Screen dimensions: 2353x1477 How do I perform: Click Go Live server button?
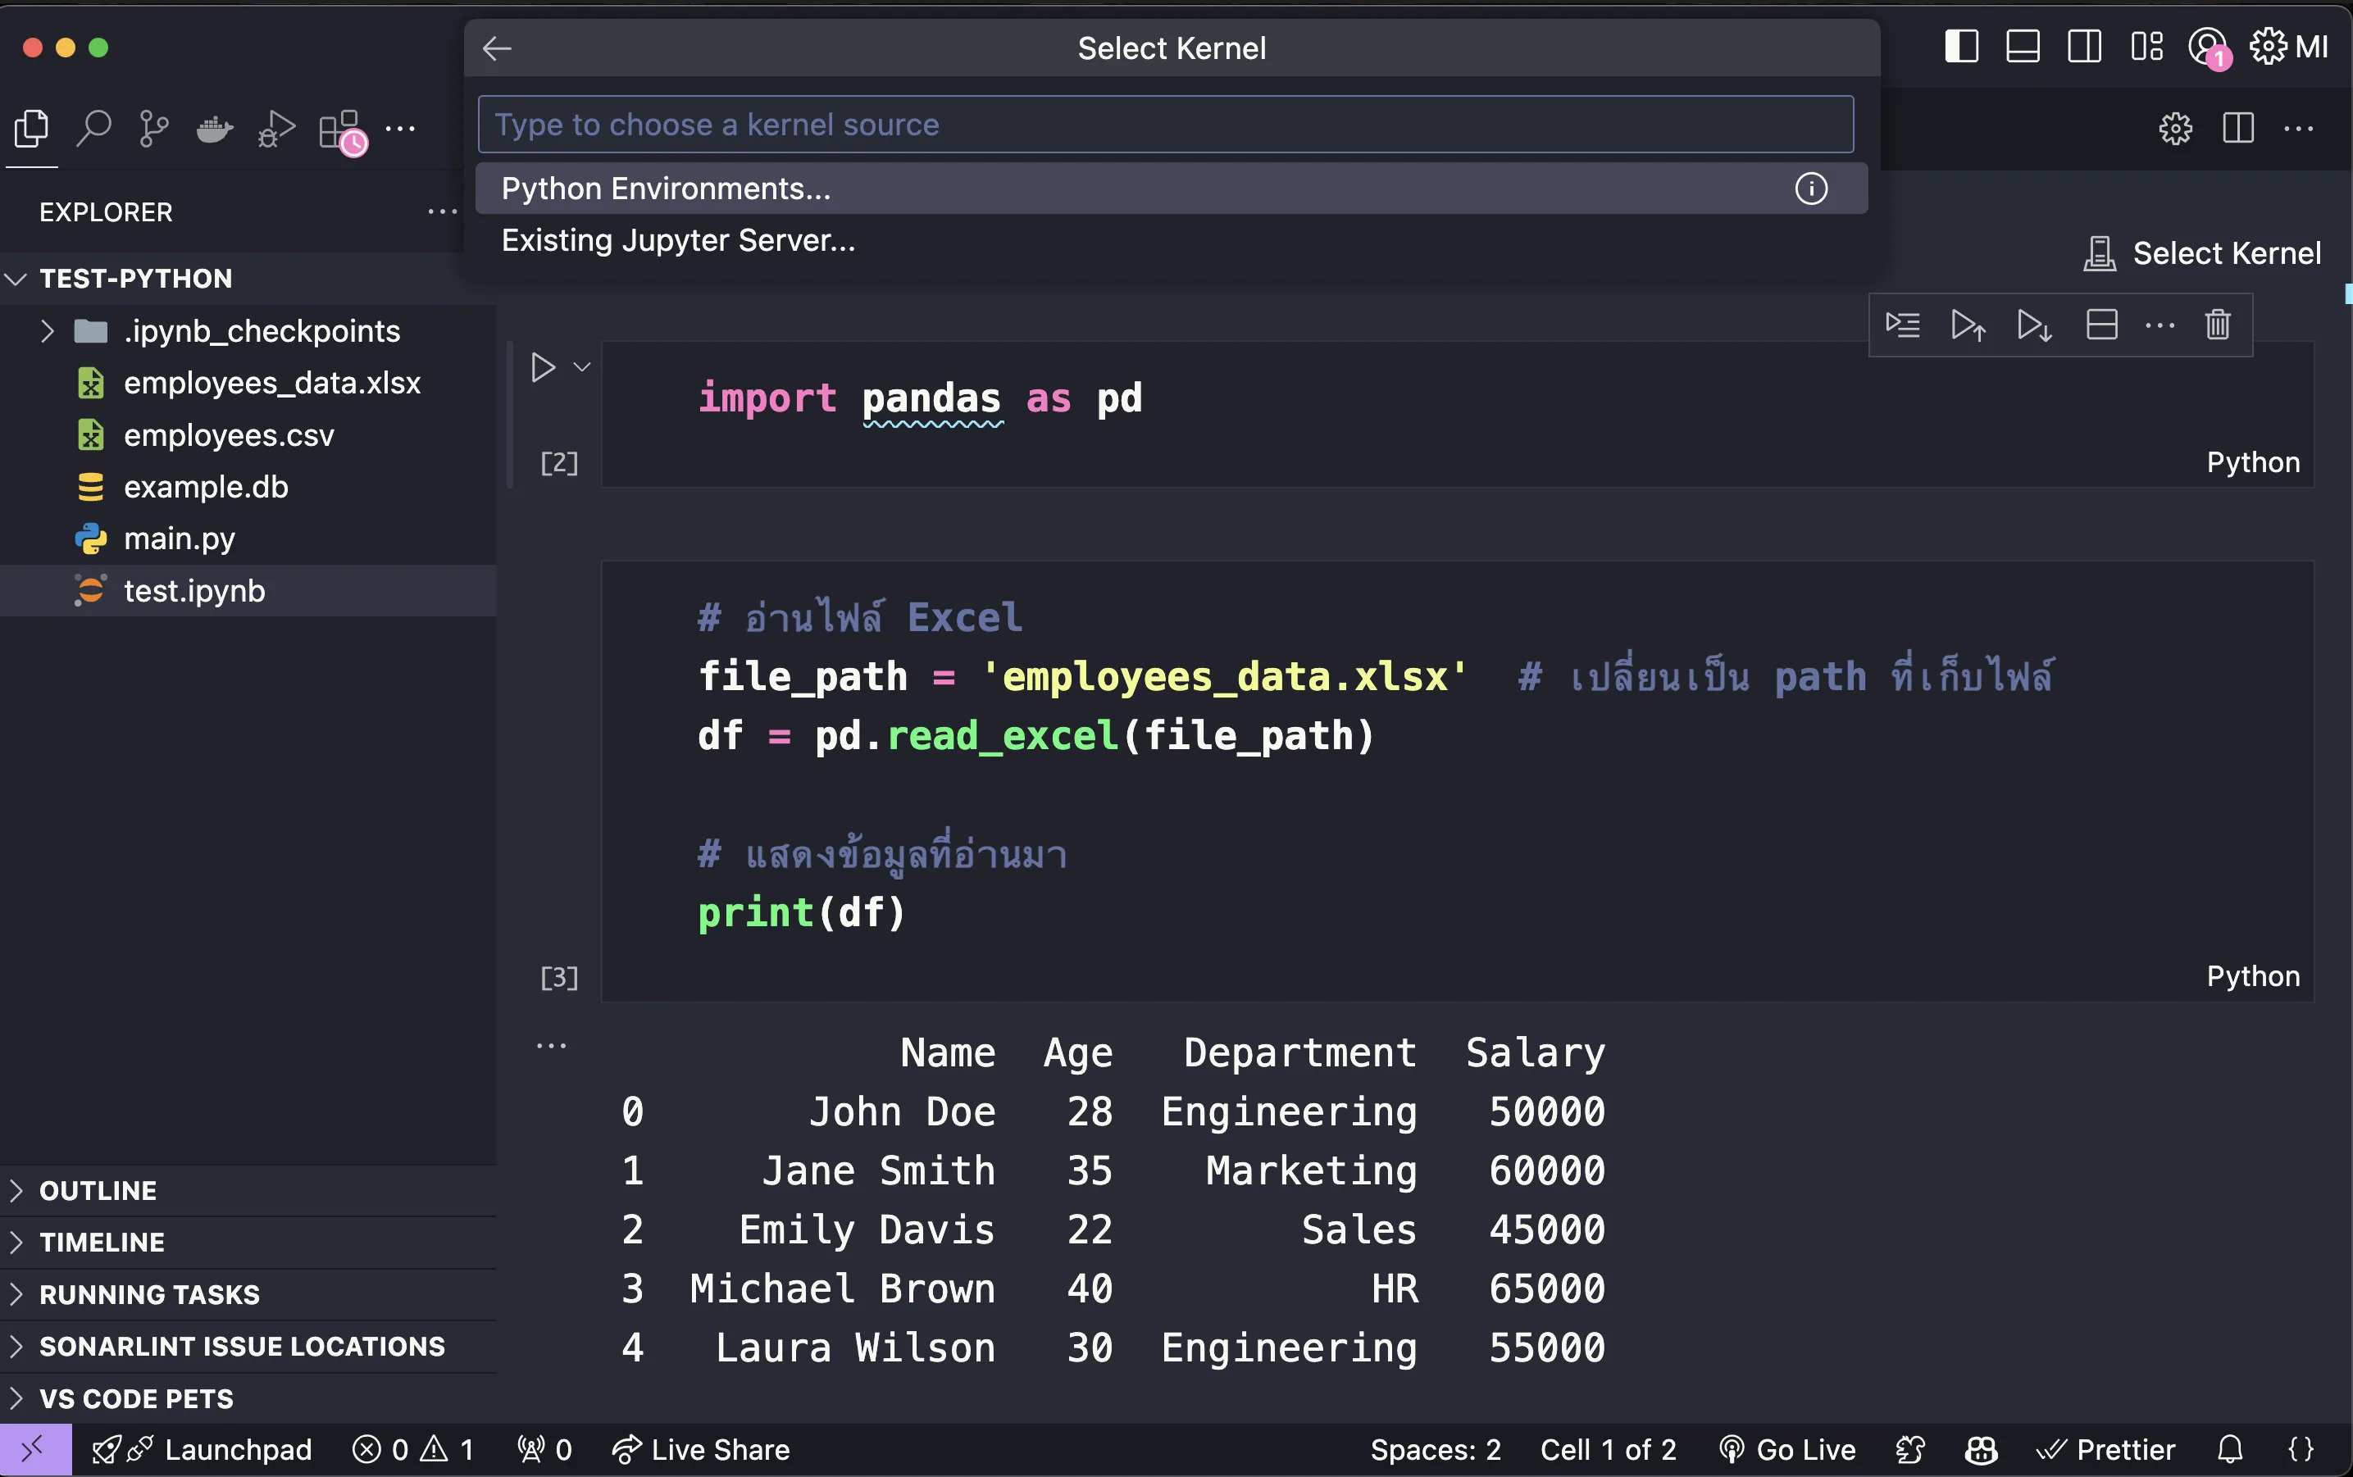pos(1786,1450)
